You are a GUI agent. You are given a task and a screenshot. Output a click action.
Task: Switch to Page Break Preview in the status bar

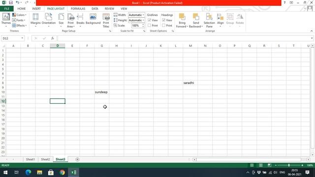269,165
